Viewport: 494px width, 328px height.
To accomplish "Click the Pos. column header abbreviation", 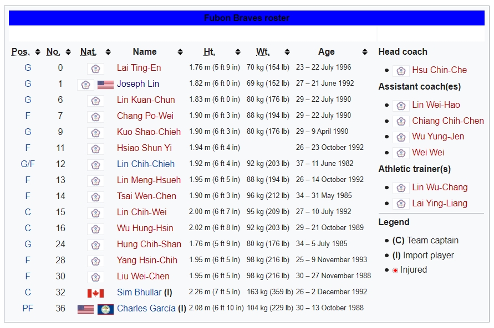I will click(21, 52).
